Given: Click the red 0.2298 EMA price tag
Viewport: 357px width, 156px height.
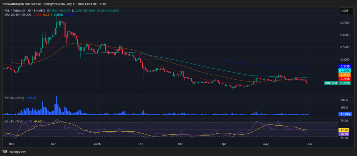Looking at the screenshot, I should [x=345, y=79].
